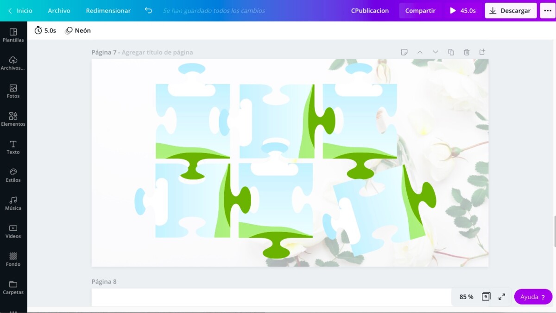The height and width of the screenshot is (313, 556).
Task: Move page 7 up with chevron
Action: click(x=420, y=52)
